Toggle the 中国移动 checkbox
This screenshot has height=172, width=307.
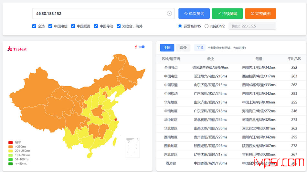(x=96, y=26)
